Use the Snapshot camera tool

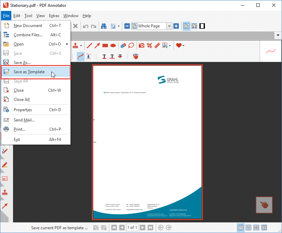click(141, 46)
